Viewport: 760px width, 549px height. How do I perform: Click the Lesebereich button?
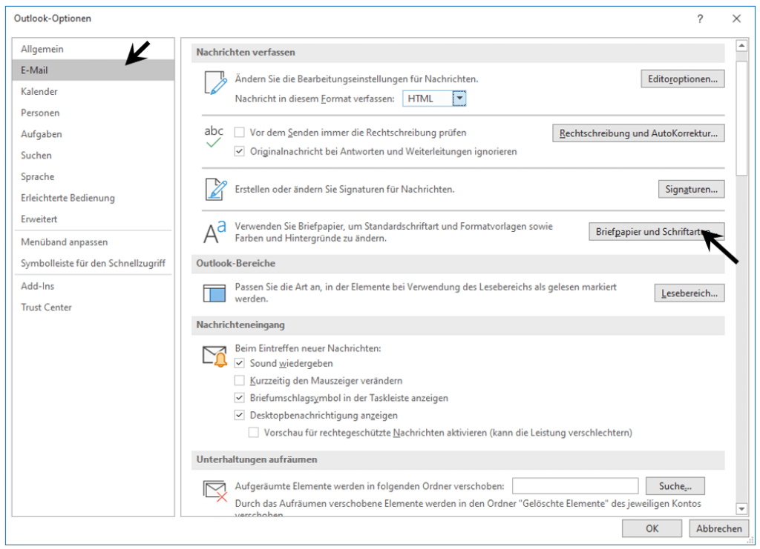[689, 293]
